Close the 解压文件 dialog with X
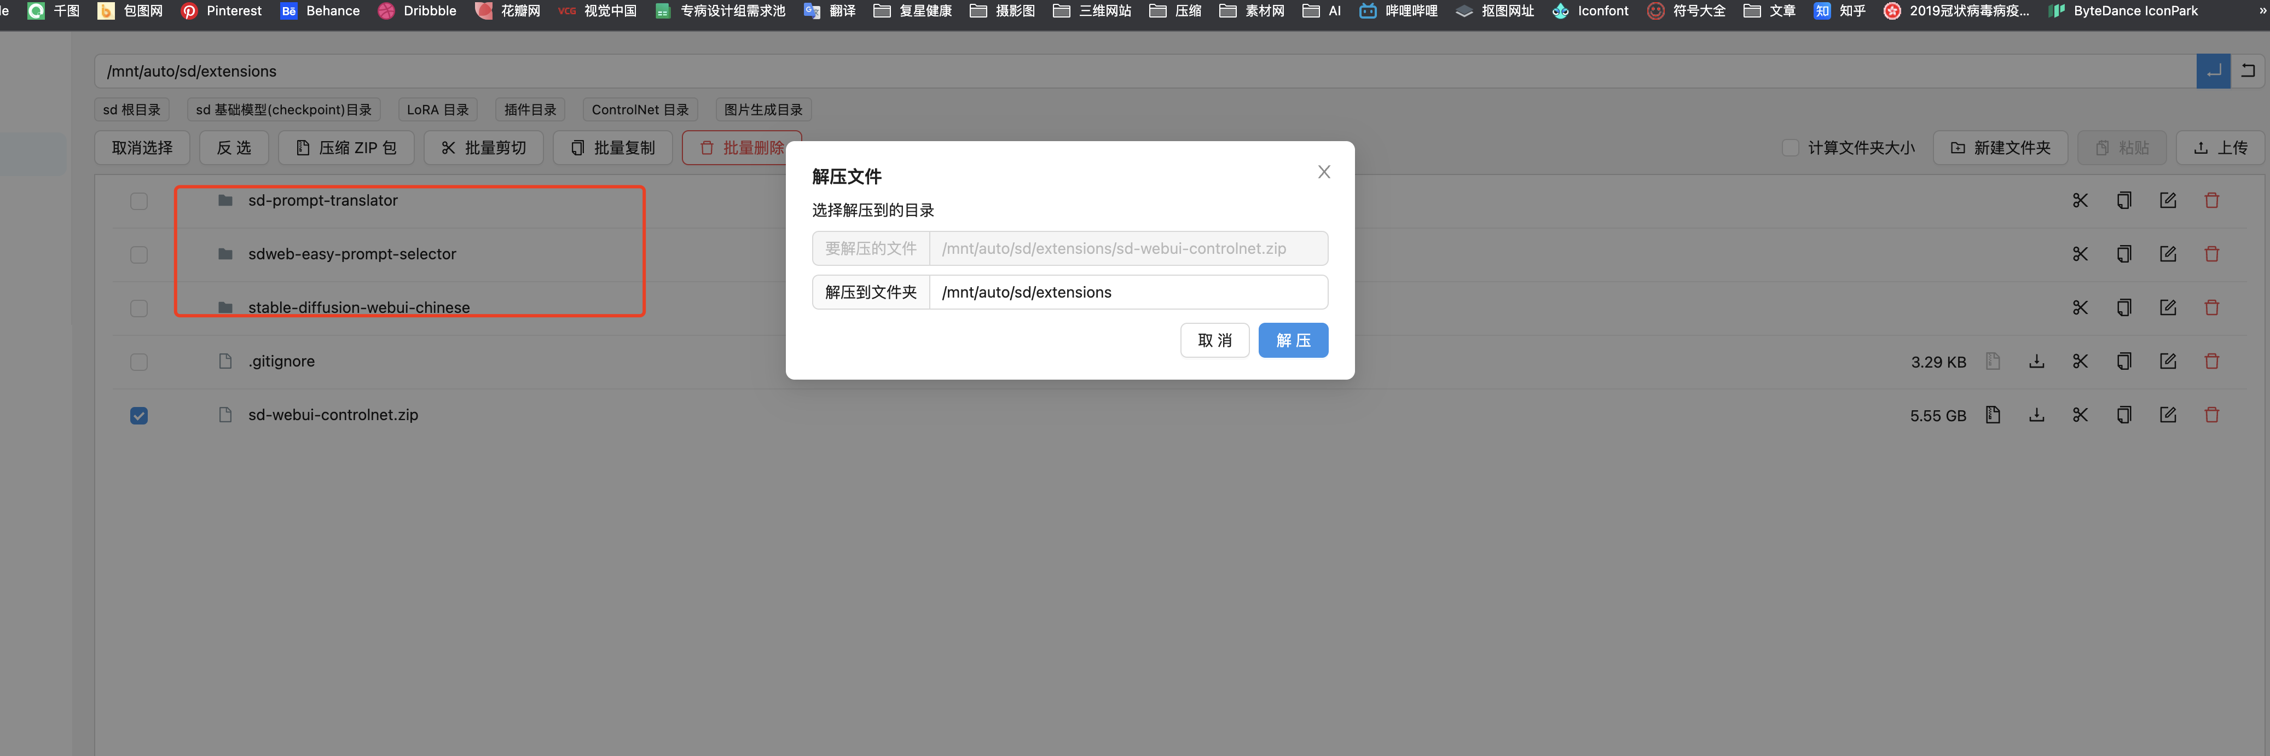The height and width of the screenshot is (756, 2270). click(1324, 172)
